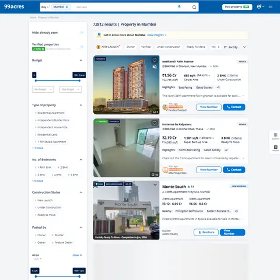Open the hamburger menu icon
The width and height of the screenshot is (280, 280).
[x=271, y=7]
